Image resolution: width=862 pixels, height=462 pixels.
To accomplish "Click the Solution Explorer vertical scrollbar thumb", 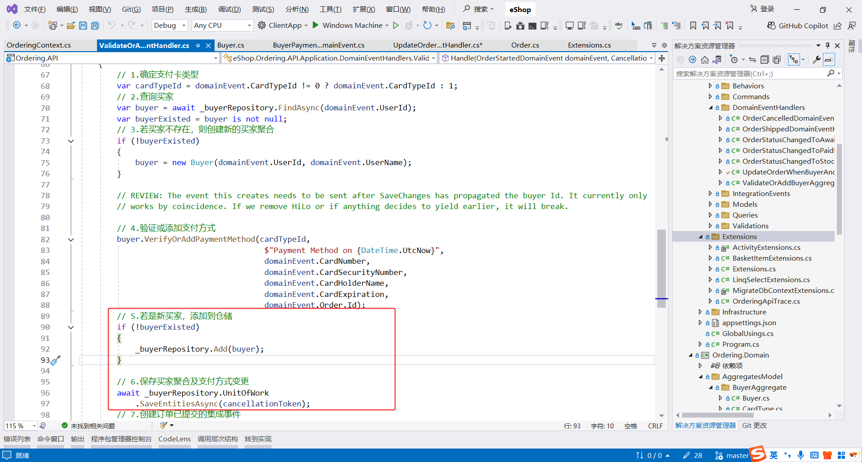I will tap(839, 188).
